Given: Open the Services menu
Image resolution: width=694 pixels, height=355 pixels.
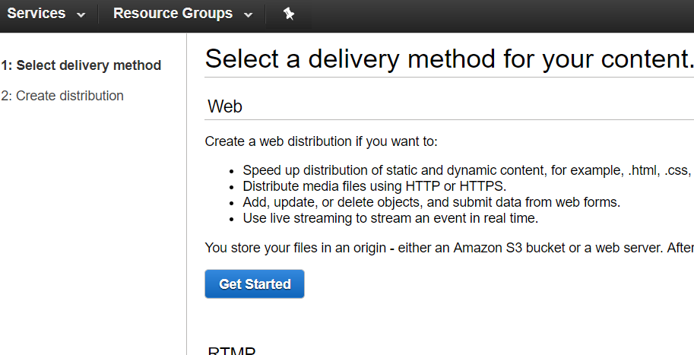Looking at the screenshot, I should (x=36, y=14).
